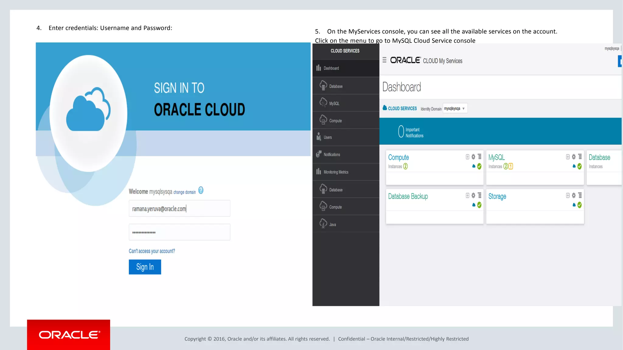The image size is (623, 350).
Task: Click the blue cloud icon on Database Backup card
Action: (474, 205)
